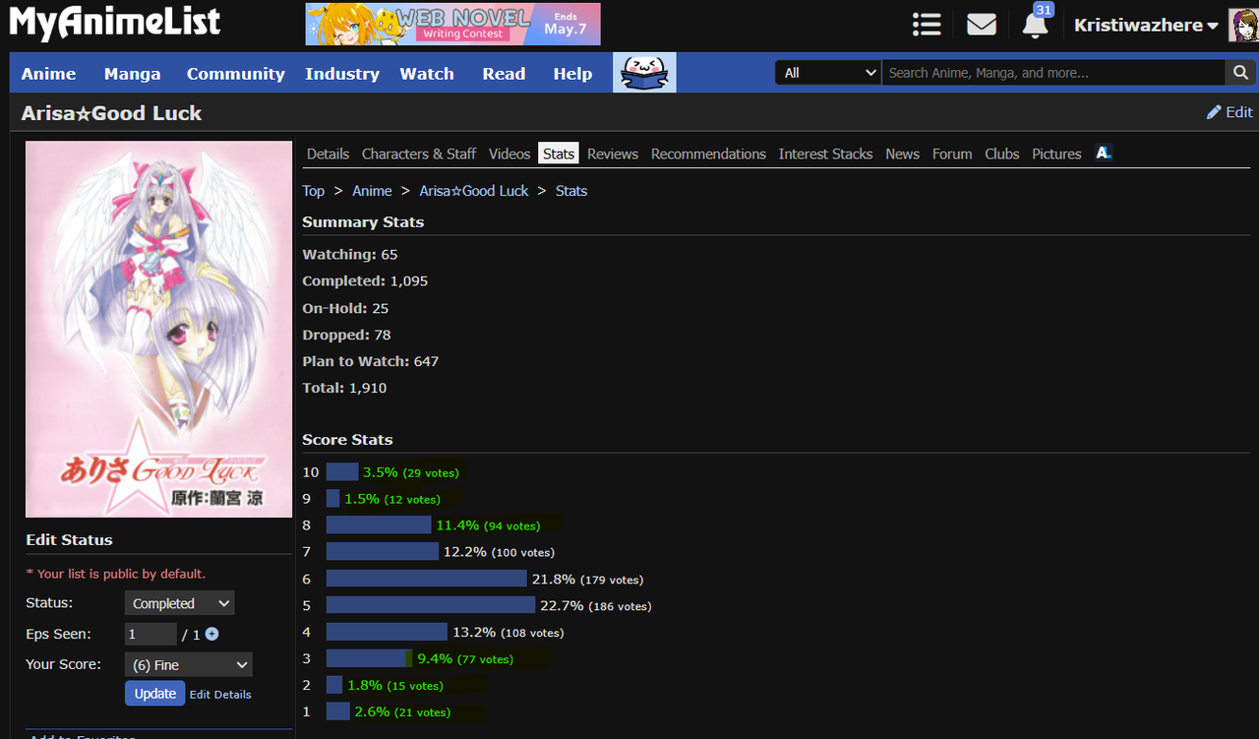Click the Top breadcrumb link

pos(314,191)
